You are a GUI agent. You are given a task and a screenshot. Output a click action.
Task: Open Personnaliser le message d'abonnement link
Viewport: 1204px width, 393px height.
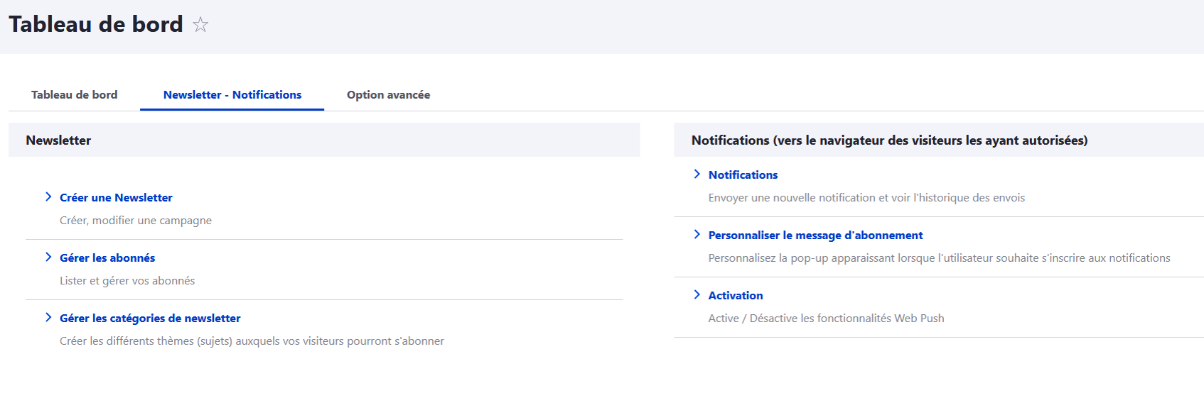click(x=815, y=236)
